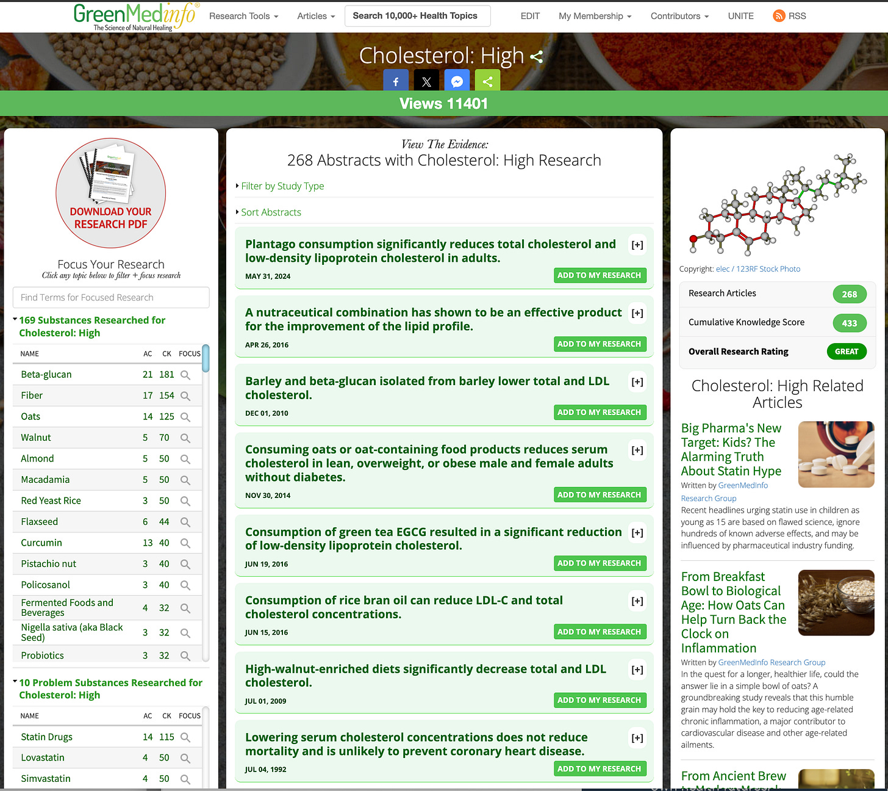Focus research on Lovastatin magnifier icon
The image size is (888, 791).
point(185,759)
